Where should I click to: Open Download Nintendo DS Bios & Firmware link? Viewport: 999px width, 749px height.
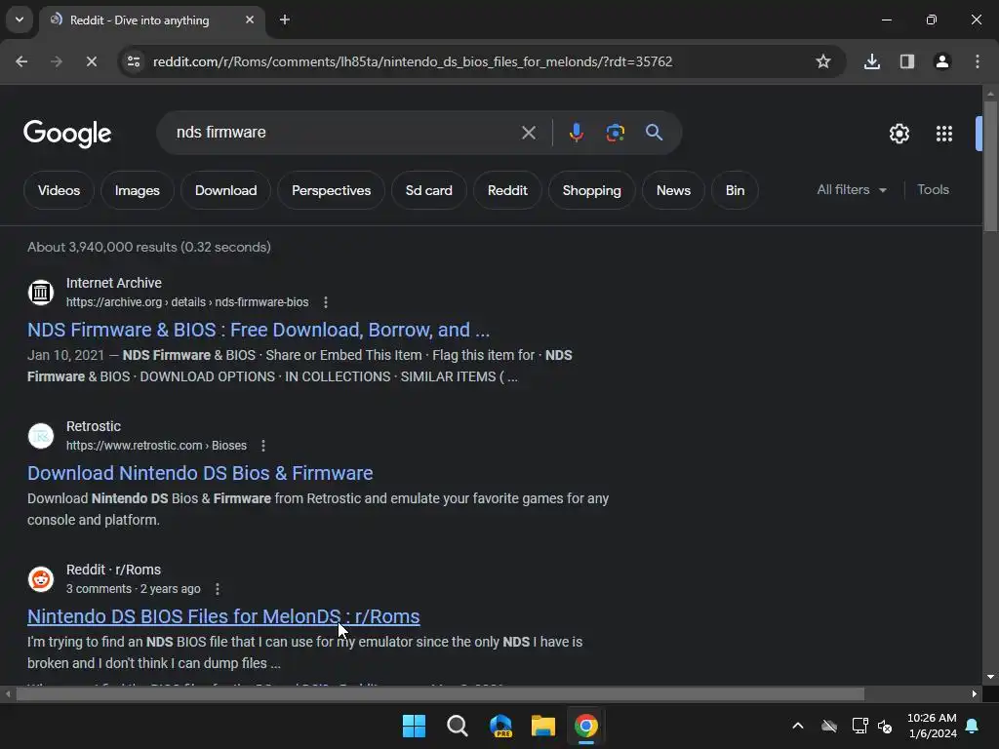pos(200,473)
